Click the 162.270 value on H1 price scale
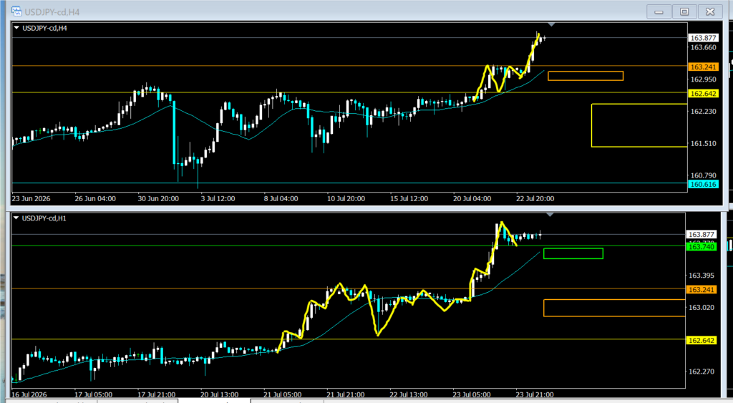Image resolution: width=733 pixels, height=403 pixels. pyautogui.click(x=702, y=372)
